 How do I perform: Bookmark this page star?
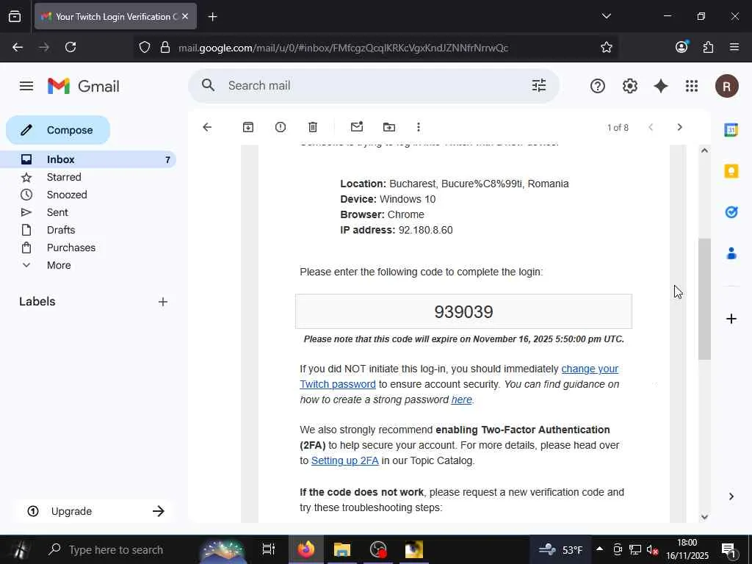pos(606,47)
